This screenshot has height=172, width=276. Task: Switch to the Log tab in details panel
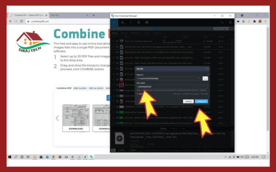183,129
